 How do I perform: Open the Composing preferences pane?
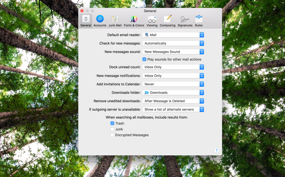point(167,21)
